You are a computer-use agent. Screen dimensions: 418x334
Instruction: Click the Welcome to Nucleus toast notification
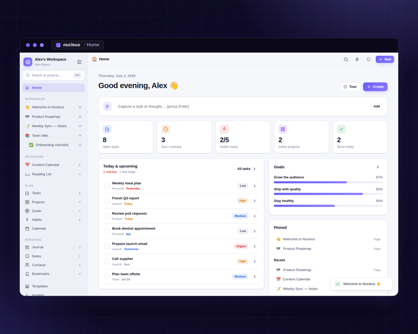[x=361, y=284]
